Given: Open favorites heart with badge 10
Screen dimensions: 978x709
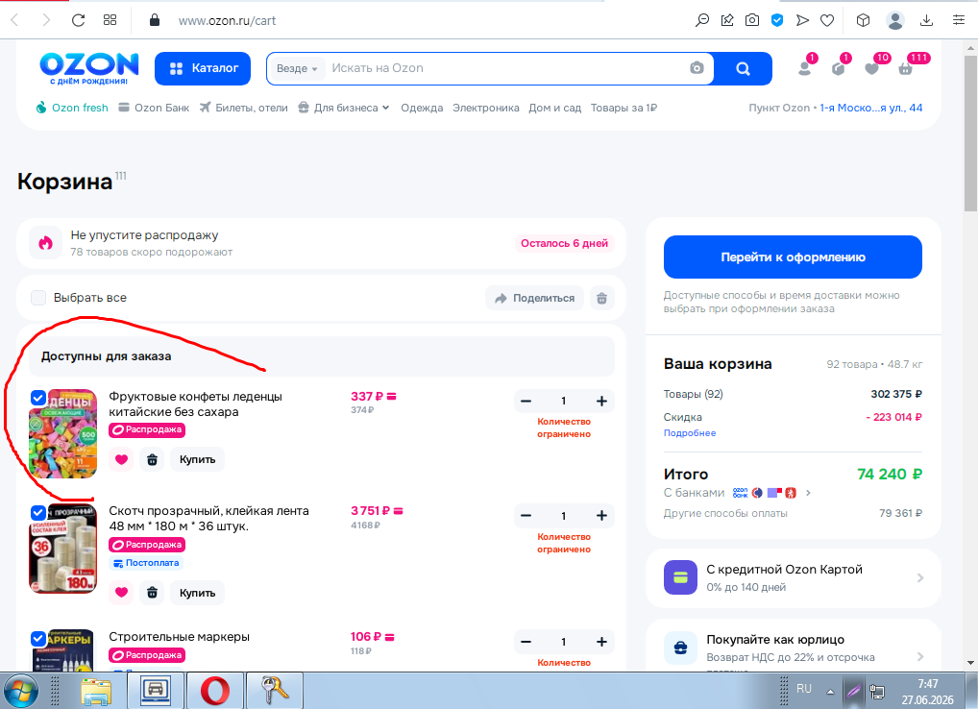Looking at the screenshot, I should (872, 68).
